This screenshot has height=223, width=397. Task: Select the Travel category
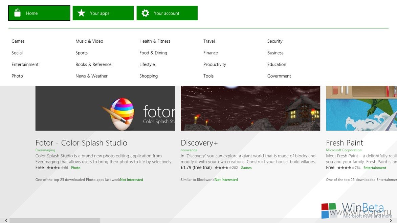click(x=209, y=41)
